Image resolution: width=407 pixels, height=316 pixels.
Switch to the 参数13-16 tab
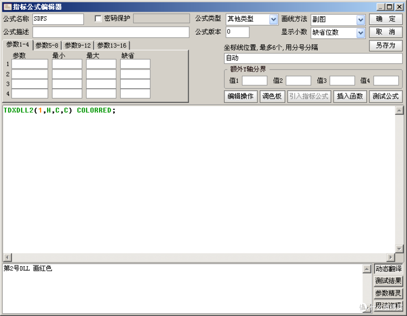112,46
